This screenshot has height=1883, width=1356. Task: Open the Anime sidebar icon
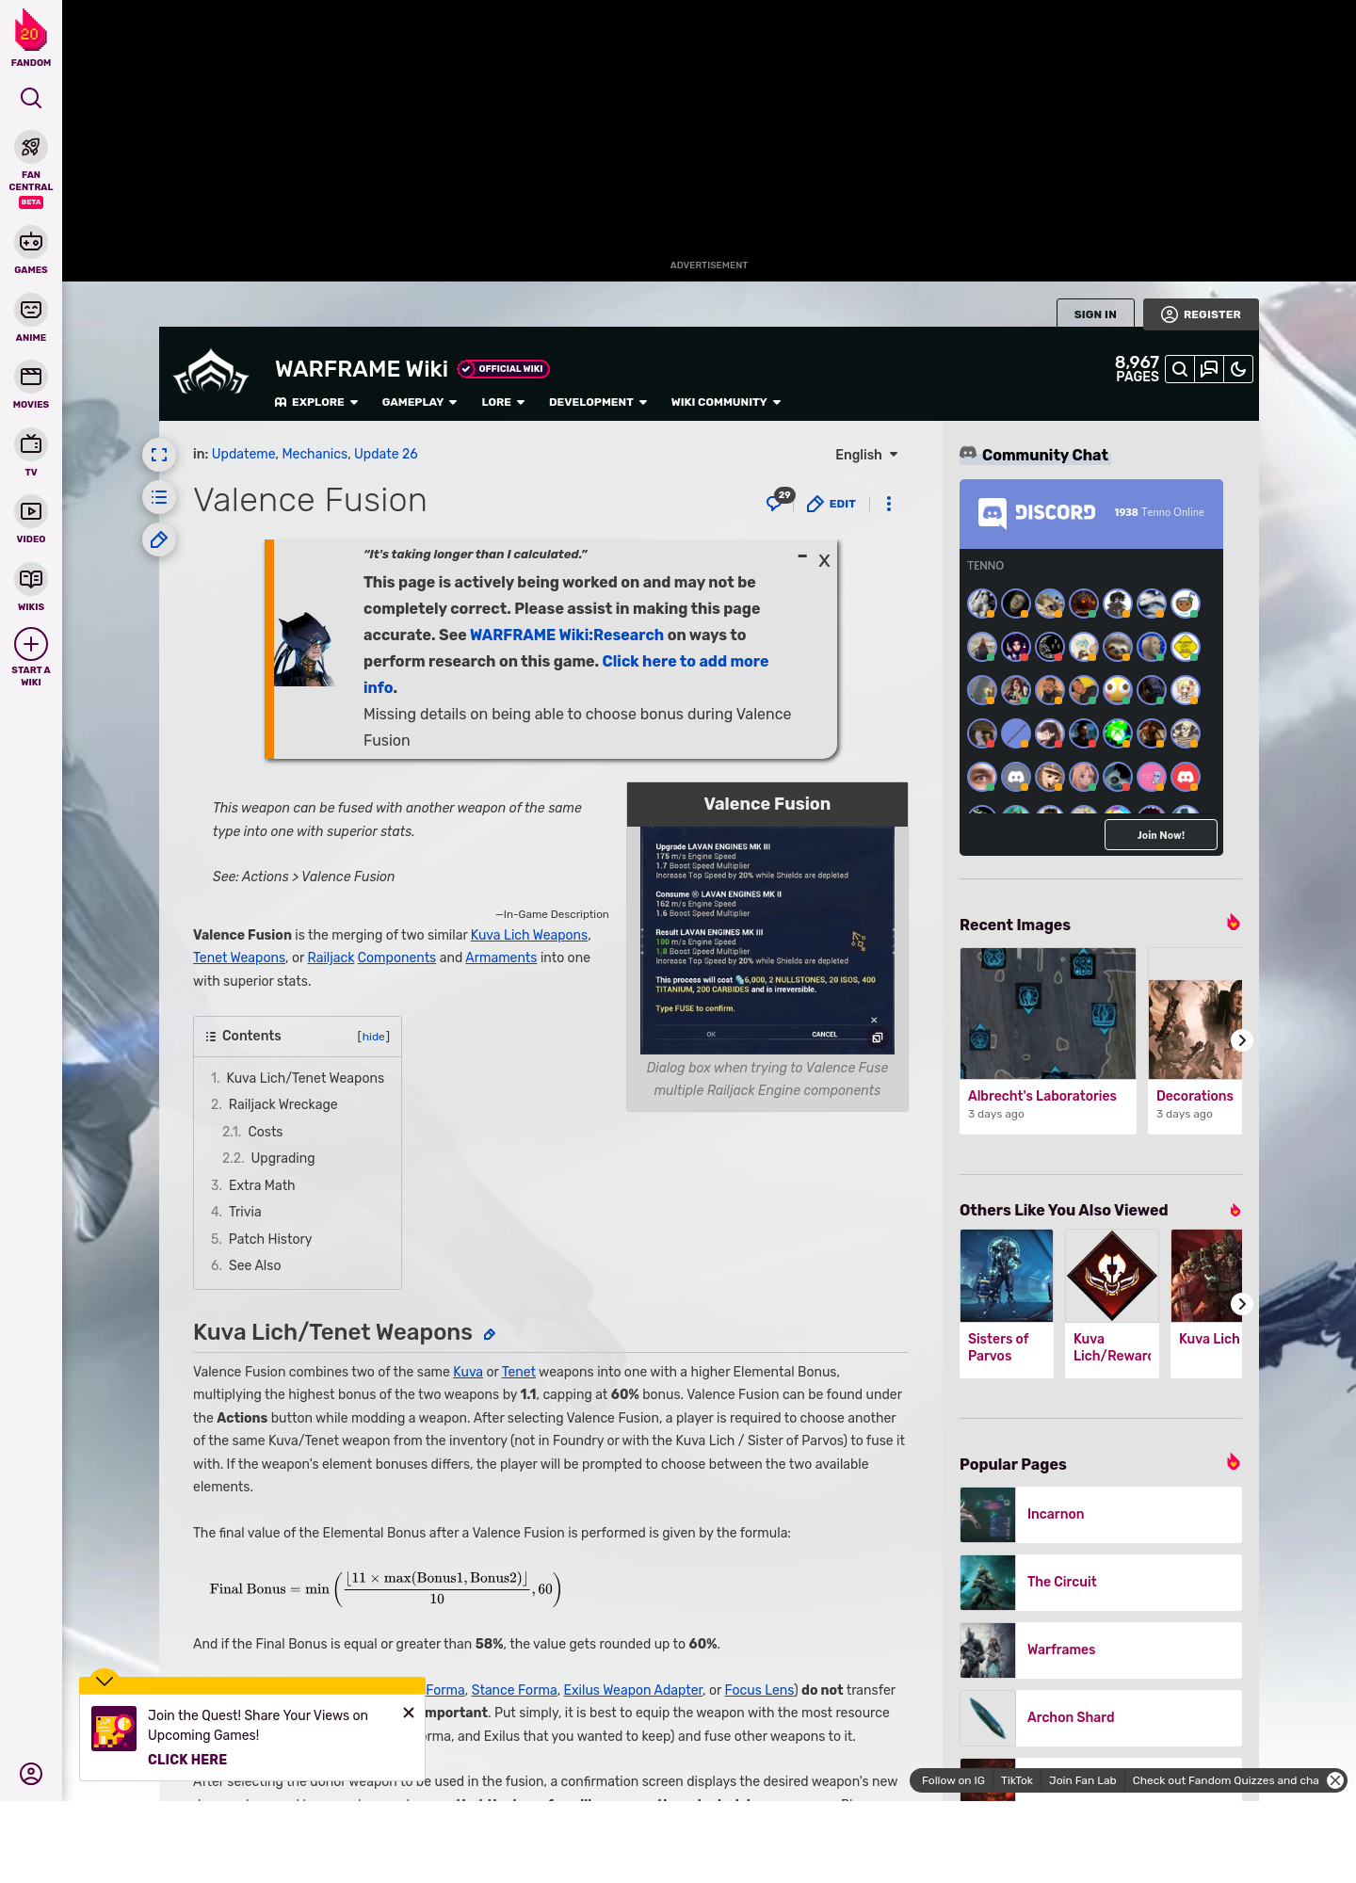click(x=31, y=310)
